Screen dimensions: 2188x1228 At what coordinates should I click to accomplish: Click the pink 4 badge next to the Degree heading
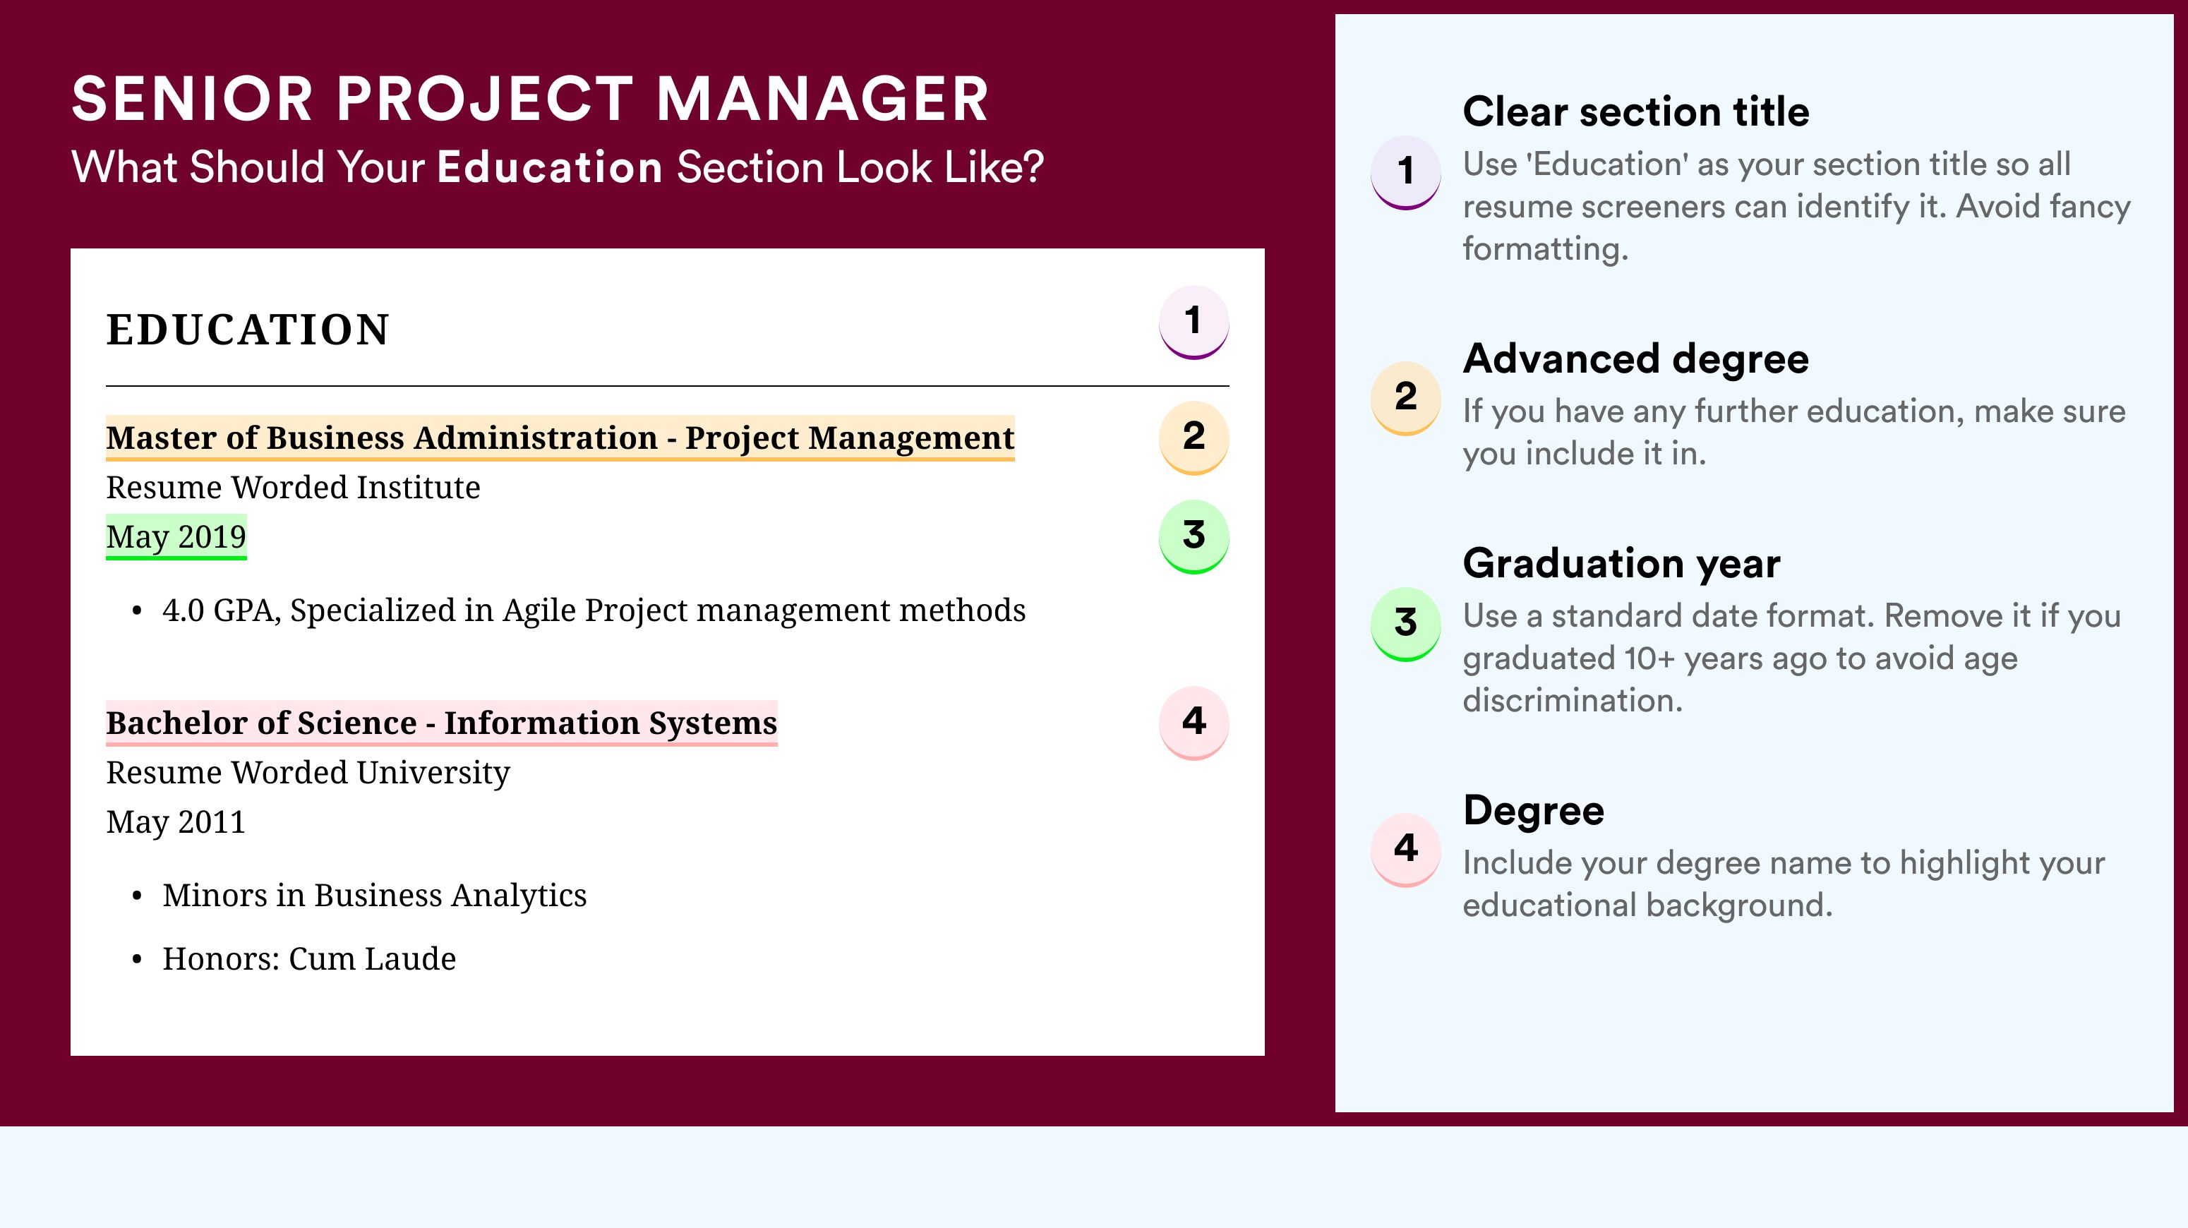point(1406,850)
